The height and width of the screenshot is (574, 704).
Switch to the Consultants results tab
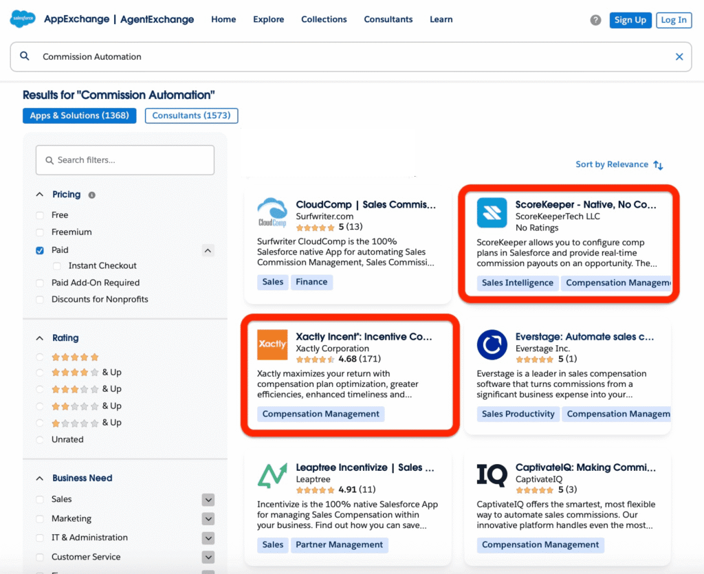tap(191, 115)
